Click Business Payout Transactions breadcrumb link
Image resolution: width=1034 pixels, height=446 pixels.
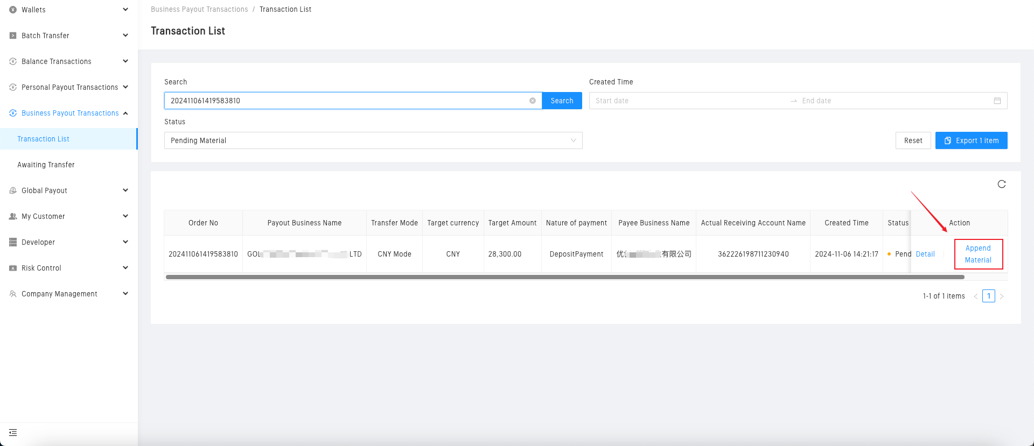[x=199, y=9]
